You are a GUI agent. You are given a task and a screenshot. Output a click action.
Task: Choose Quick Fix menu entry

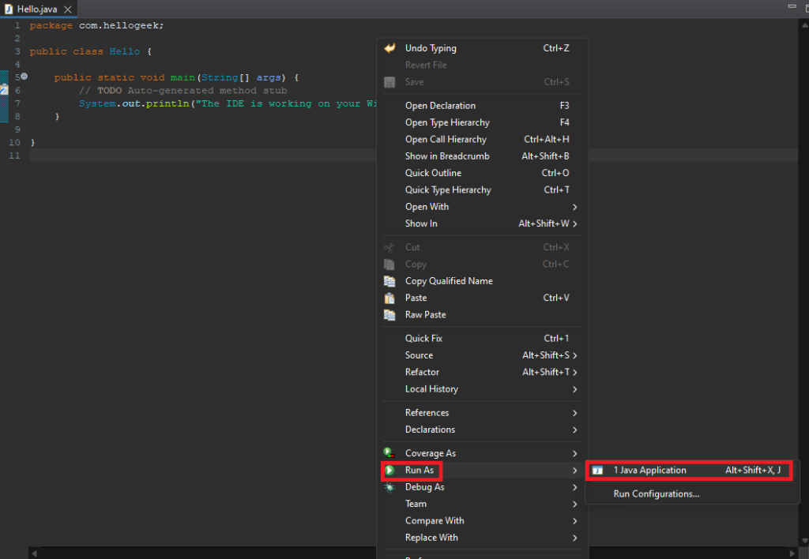pos(423,339)
